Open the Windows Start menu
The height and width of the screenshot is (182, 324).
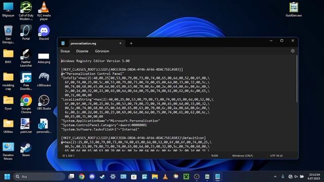click(7, 176)
